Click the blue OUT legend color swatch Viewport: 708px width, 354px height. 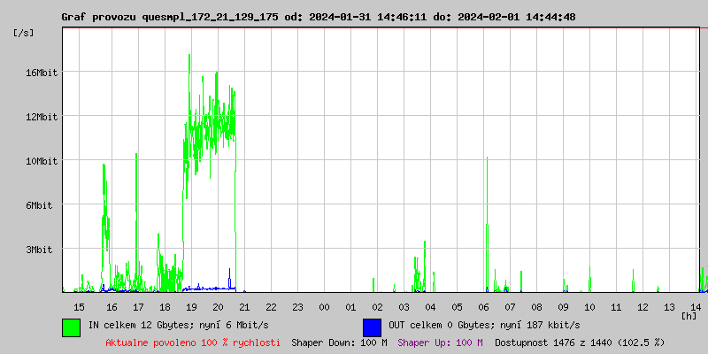[x=372, y=327]
